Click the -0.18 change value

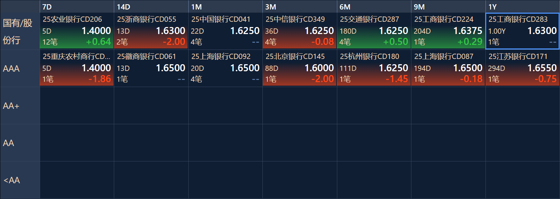click(471, 79)
